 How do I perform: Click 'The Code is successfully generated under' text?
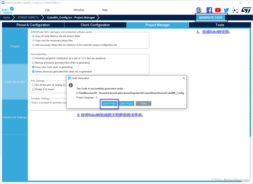coord(100,89)
